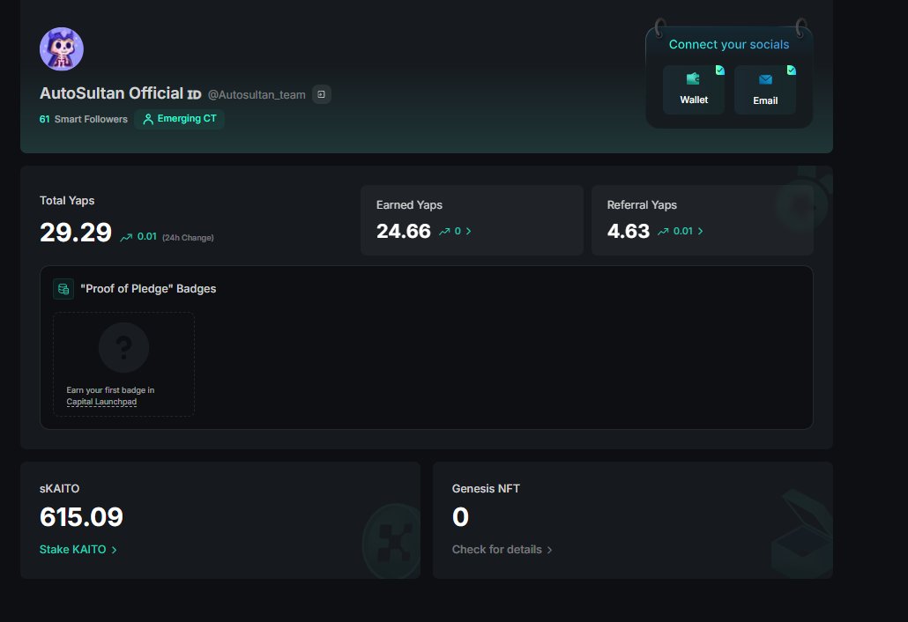Click the Earned Yaps value 24.66
This screenshot has width=908, height=622.
coord(404,232)
